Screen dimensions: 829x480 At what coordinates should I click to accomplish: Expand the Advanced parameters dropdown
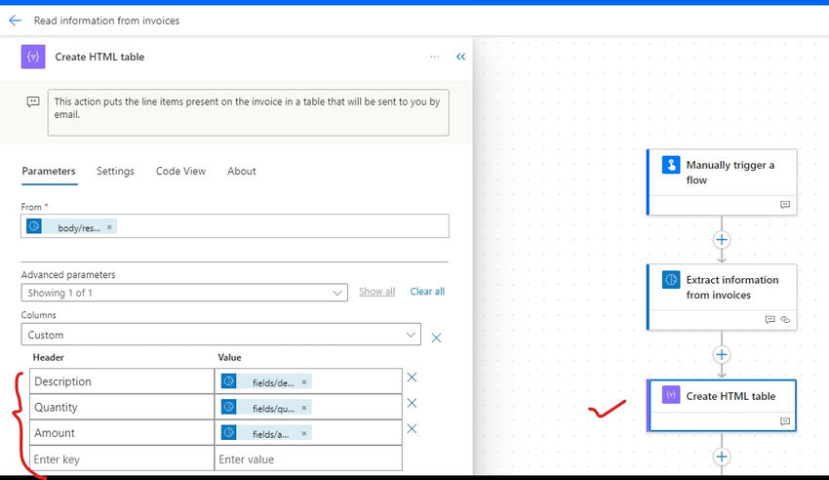pyautogui.click(x=184, y=293)
